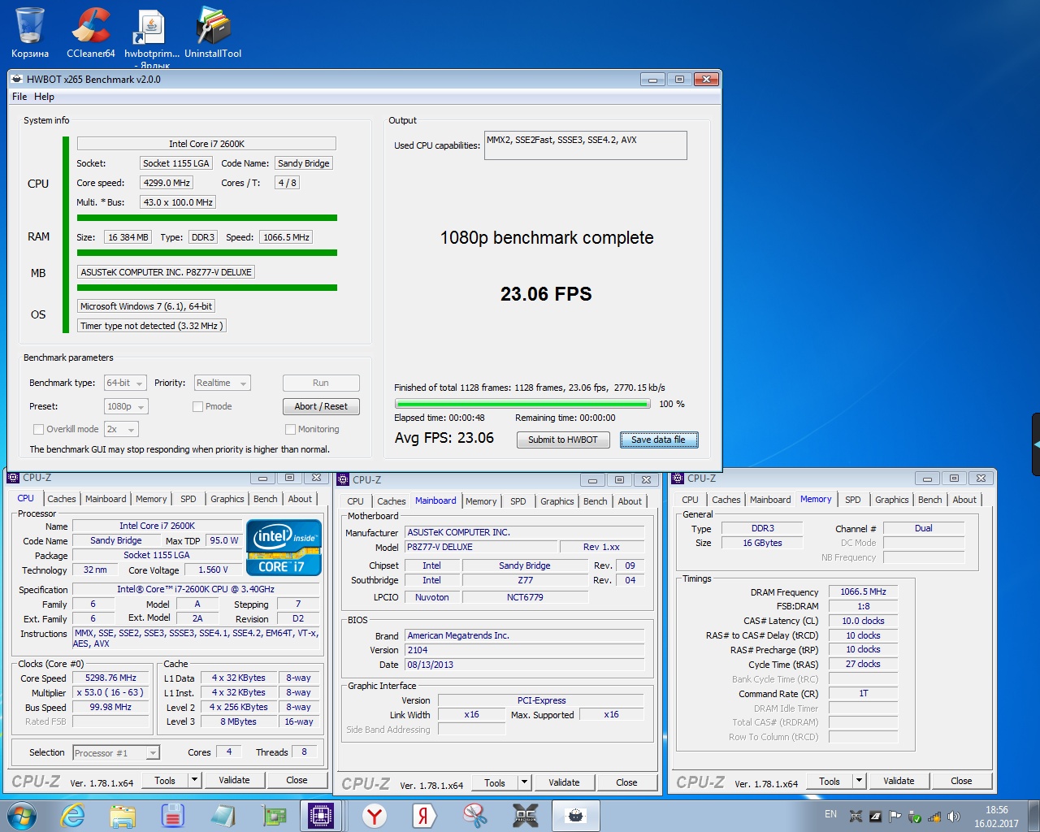Launch Yandex Browser from the taskbar
Screen dimensions: 1040x832
click(375, 816)
